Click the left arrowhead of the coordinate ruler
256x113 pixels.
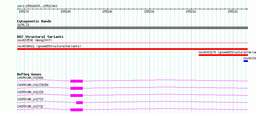coord(18,9)
